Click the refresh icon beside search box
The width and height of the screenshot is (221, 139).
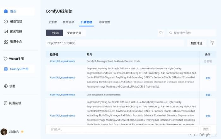click(x=161, y=33)
